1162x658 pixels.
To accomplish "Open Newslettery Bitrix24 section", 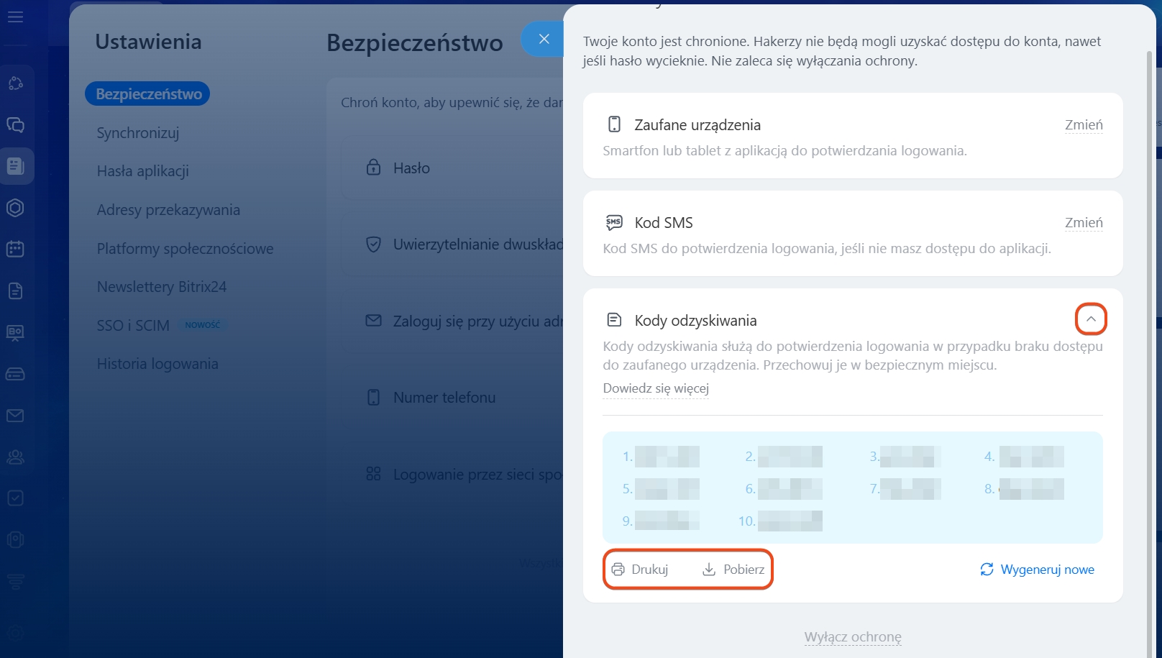I will [x=162, y=287].
